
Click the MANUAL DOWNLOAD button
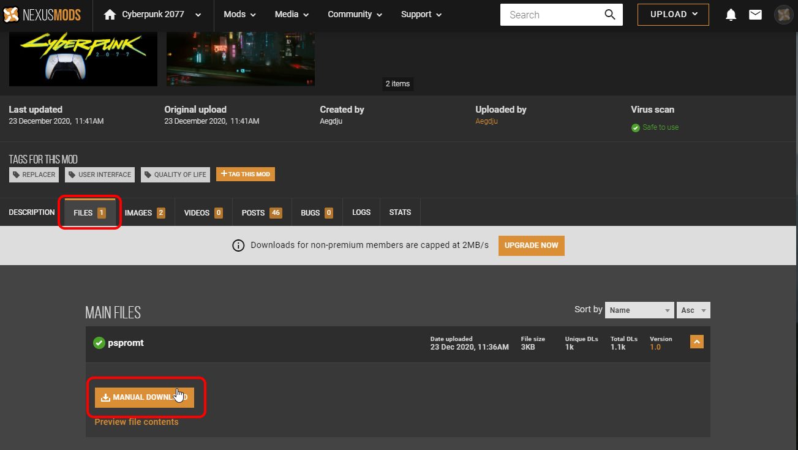tap(145, 397)
